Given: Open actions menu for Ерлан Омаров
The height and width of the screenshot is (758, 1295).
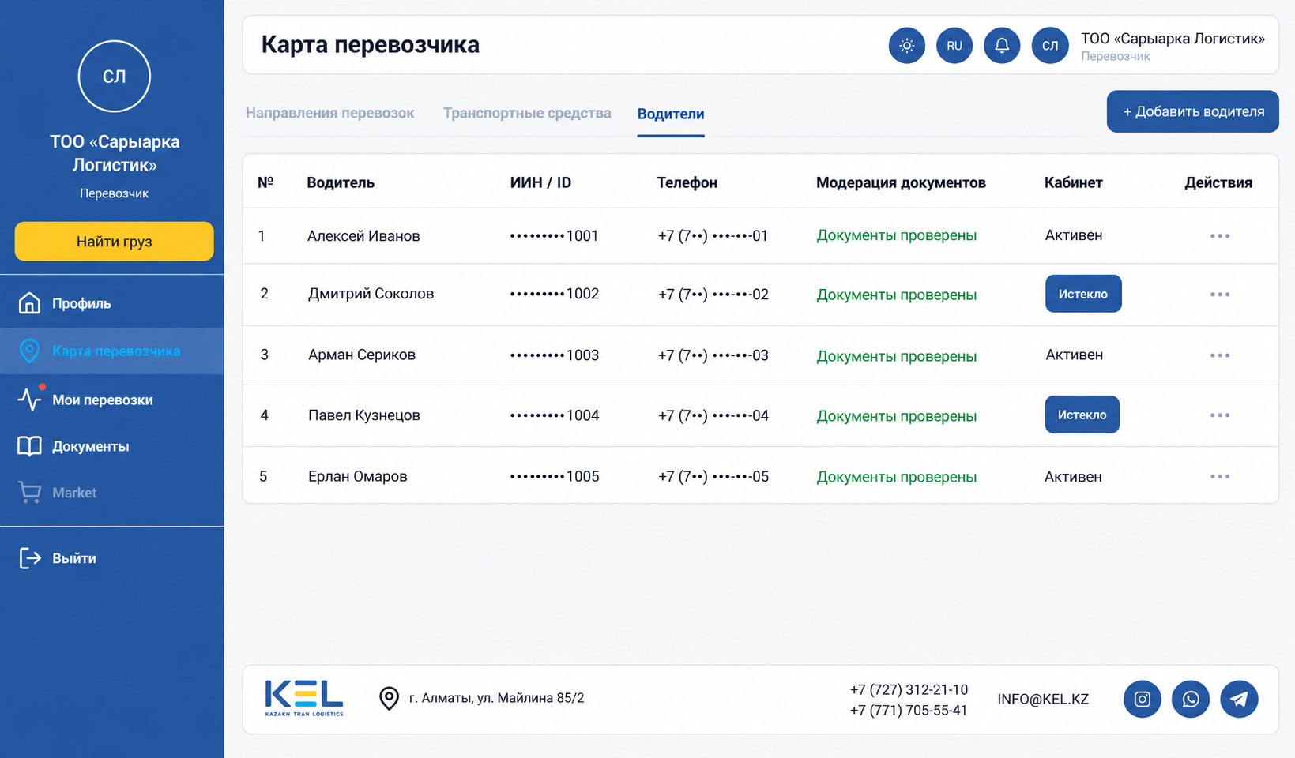Looking at the screenshot, I should (1219, 477).
